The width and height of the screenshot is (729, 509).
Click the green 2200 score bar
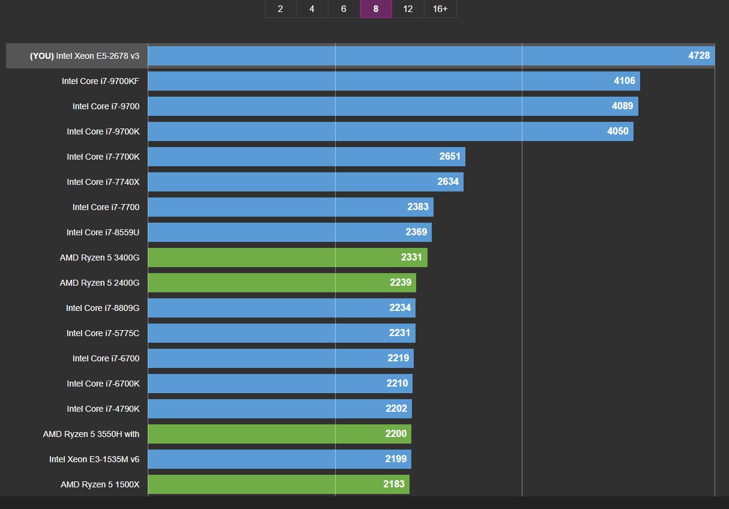click(279, 434)
